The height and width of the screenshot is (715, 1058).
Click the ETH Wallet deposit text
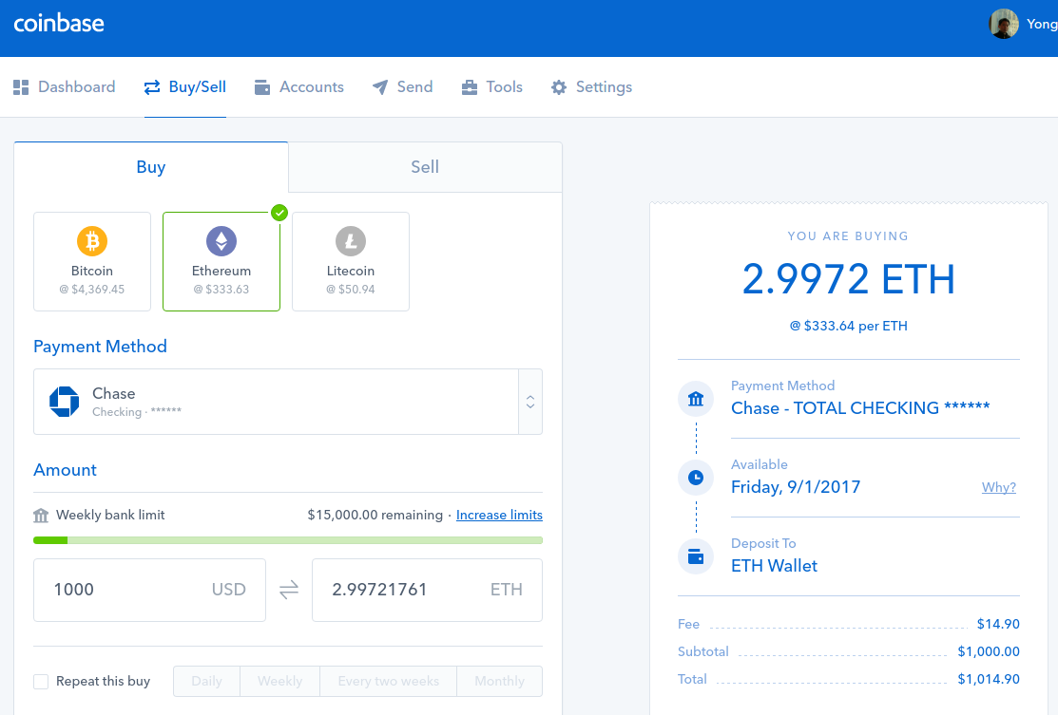pos(774,566)
